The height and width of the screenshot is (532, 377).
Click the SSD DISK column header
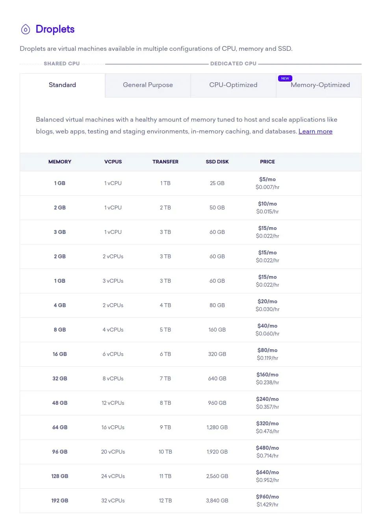tap(217, 162)
